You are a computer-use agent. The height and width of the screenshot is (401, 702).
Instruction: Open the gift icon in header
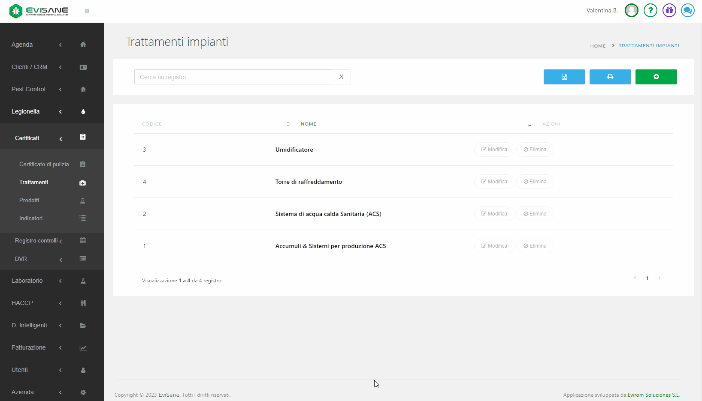[669, 10]
